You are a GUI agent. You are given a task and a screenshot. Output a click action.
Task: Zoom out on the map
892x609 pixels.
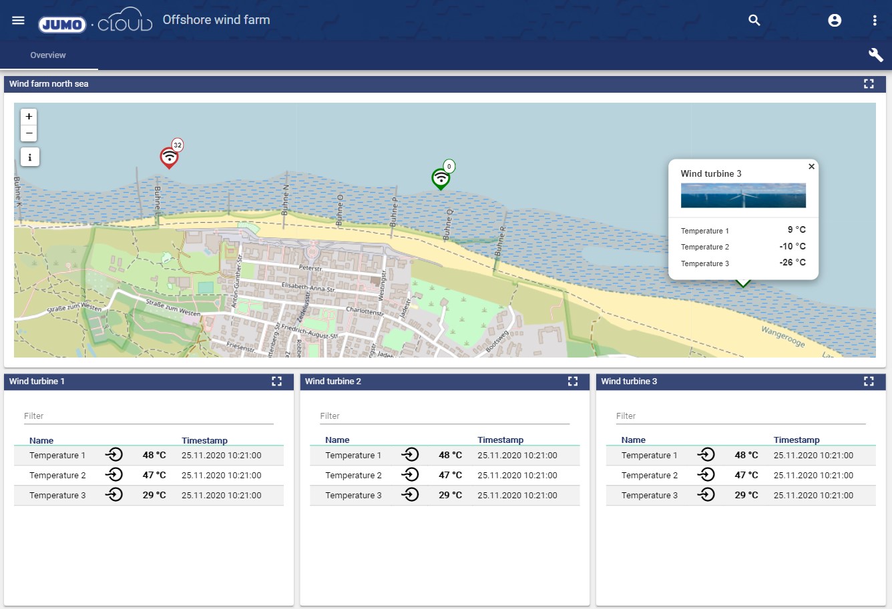pyautogui.click(x=29, y=133)
